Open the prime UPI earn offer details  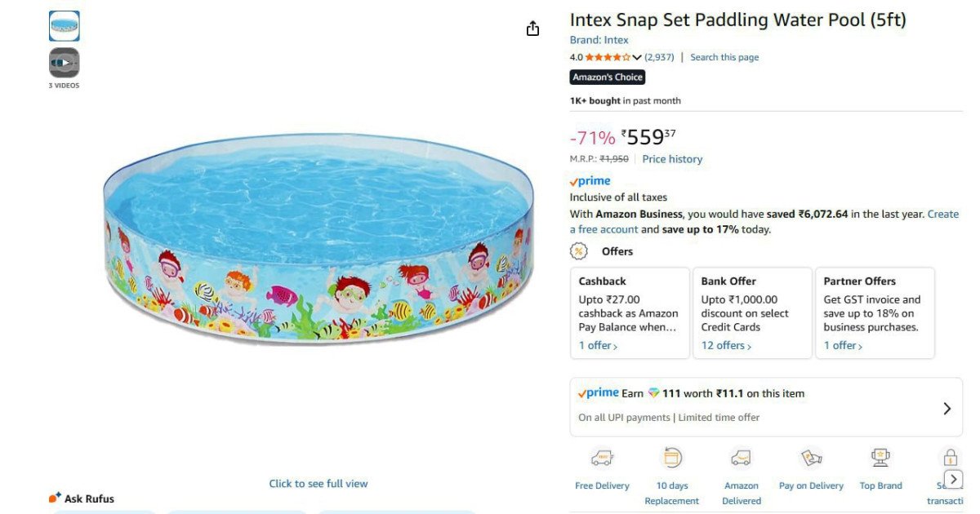pyautogui.click(x=947, y=408)
